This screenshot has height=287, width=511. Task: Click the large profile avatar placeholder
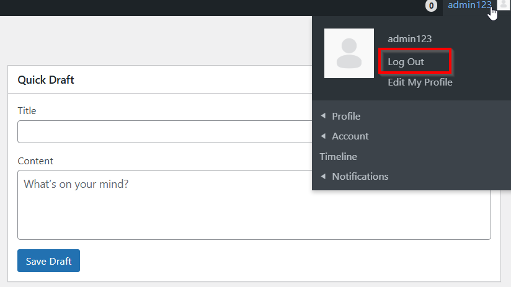(349, 53)
